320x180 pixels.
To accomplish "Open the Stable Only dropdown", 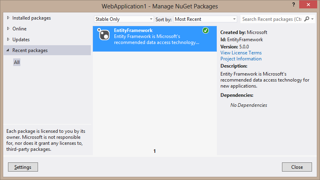I will point(124,19).
